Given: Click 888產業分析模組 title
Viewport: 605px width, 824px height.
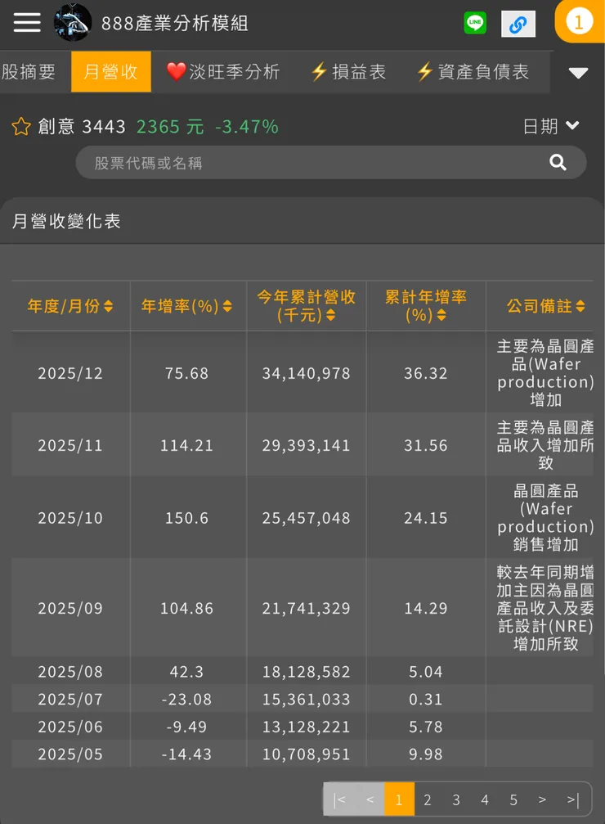Looking at the screenshot, I should click(174, 23).
